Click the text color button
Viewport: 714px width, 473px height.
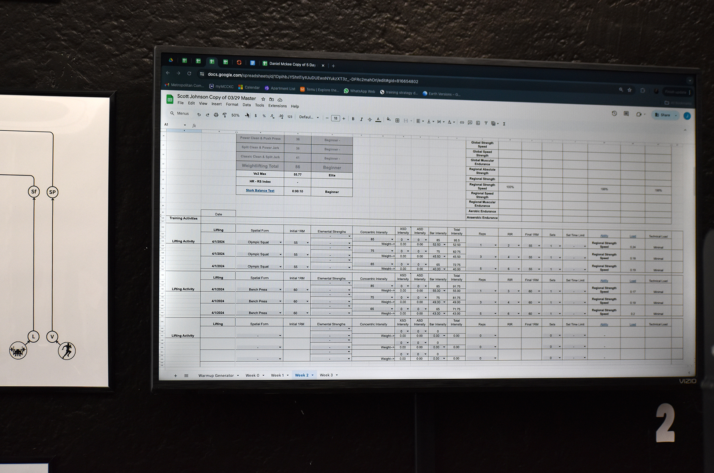[378, 120]
